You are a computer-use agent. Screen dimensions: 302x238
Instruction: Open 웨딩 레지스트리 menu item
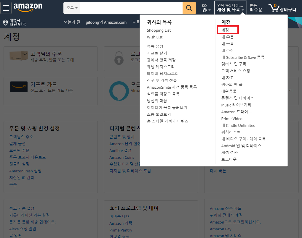(161, 67)
